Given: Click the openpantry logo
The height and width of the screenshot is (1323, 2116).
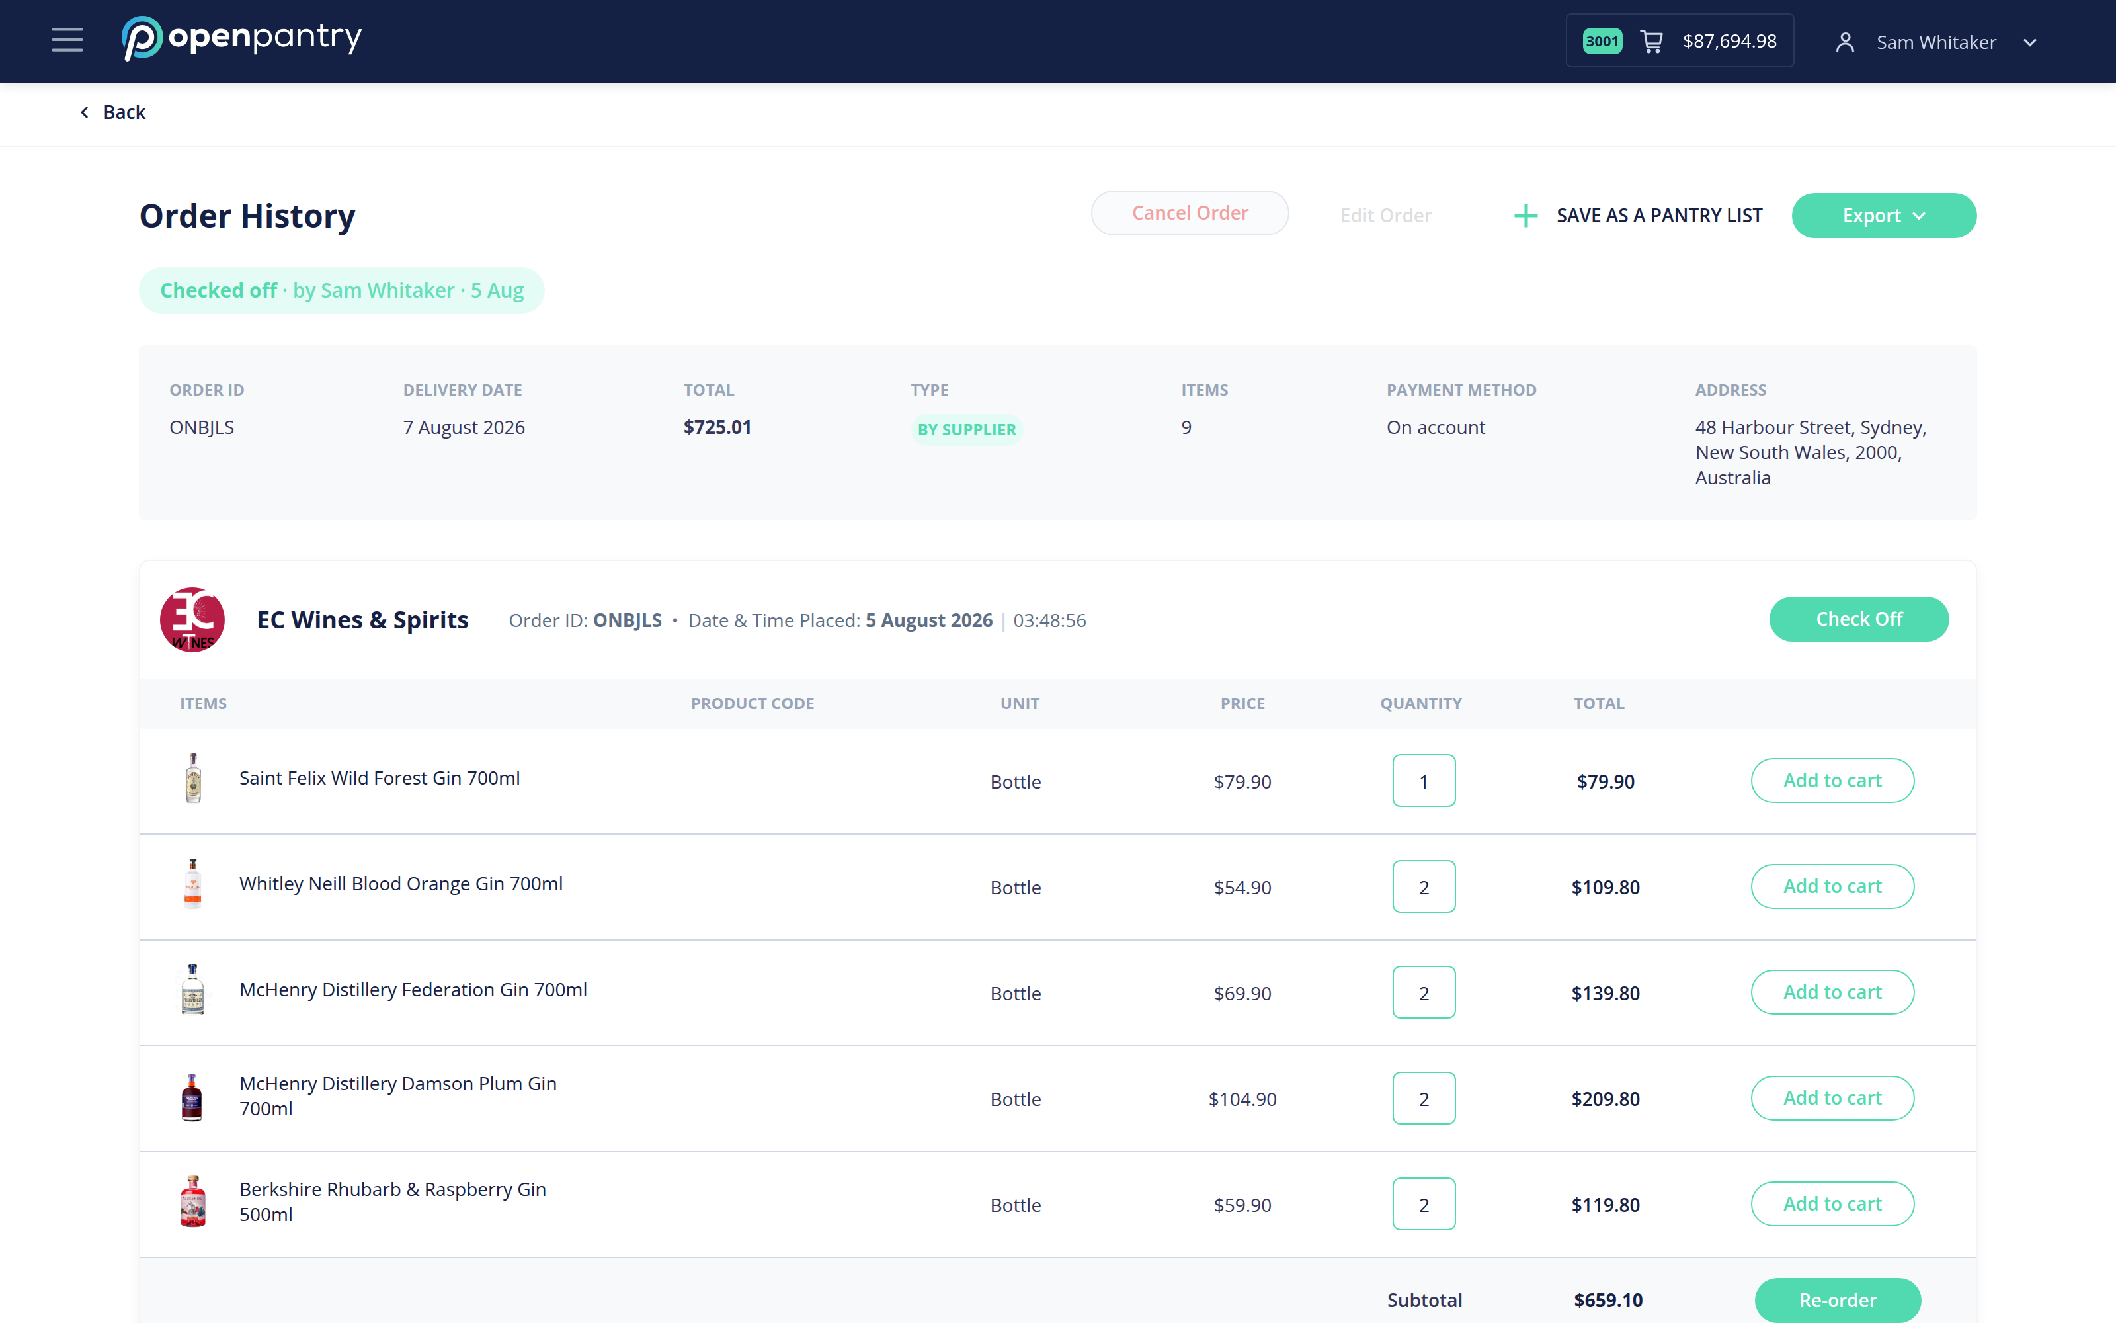Looking at the screenshot, I should [241, 38].
